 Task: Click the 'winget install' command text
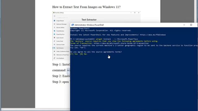[x=103, y=39]
